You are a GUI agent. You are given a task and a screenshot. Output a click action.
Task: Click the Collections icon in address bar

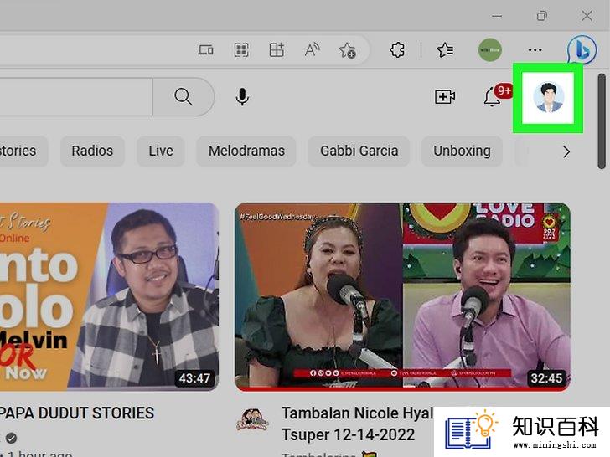277,49
